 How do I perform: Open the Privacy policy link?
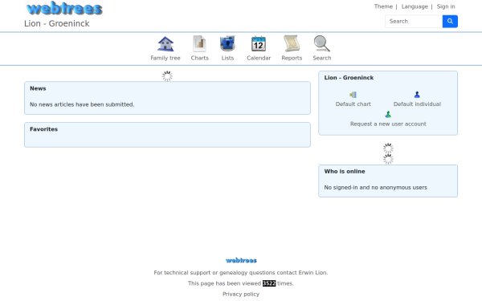[x=241, y=294]
